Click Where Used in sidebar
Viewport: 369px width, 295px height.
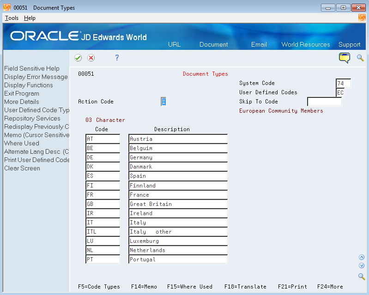pyautogui.click(x=22, y=143)
